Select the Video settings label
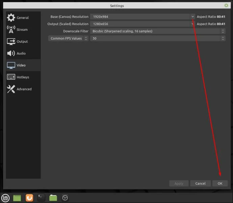Image resolution: width=233 pixels, height=203 pixels. [x=21, y=65]
